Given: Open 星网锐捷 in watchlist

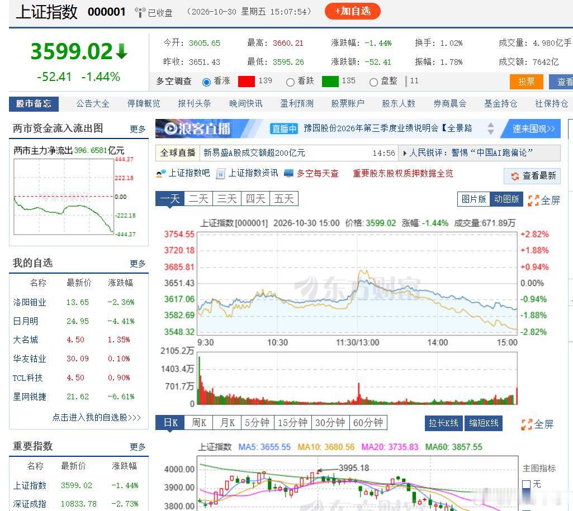Looking at the screenshot, I should (x=30, y=397).
